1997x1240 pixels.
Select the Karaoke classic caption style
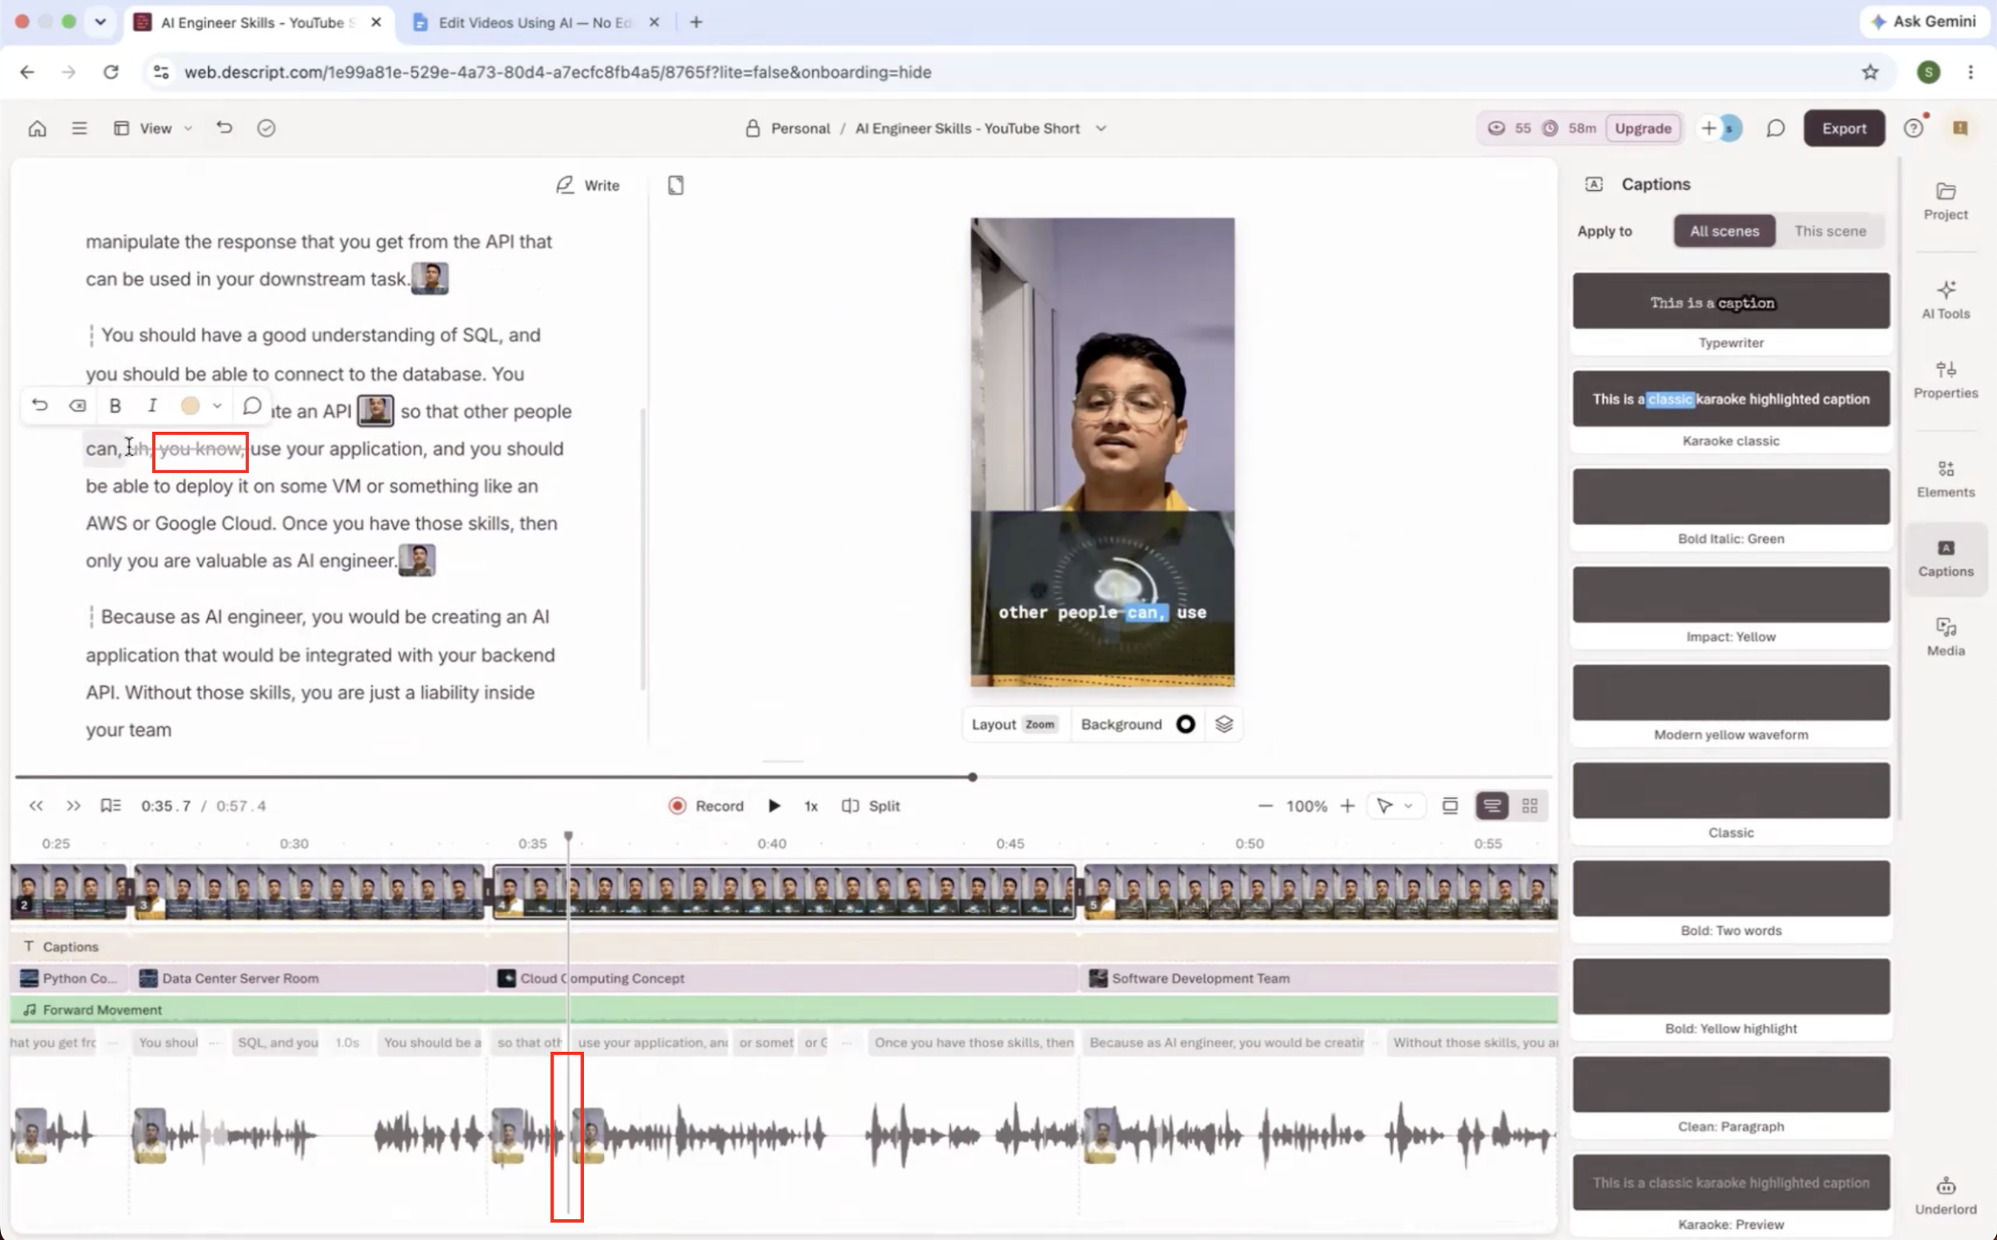click(1730, 409)
